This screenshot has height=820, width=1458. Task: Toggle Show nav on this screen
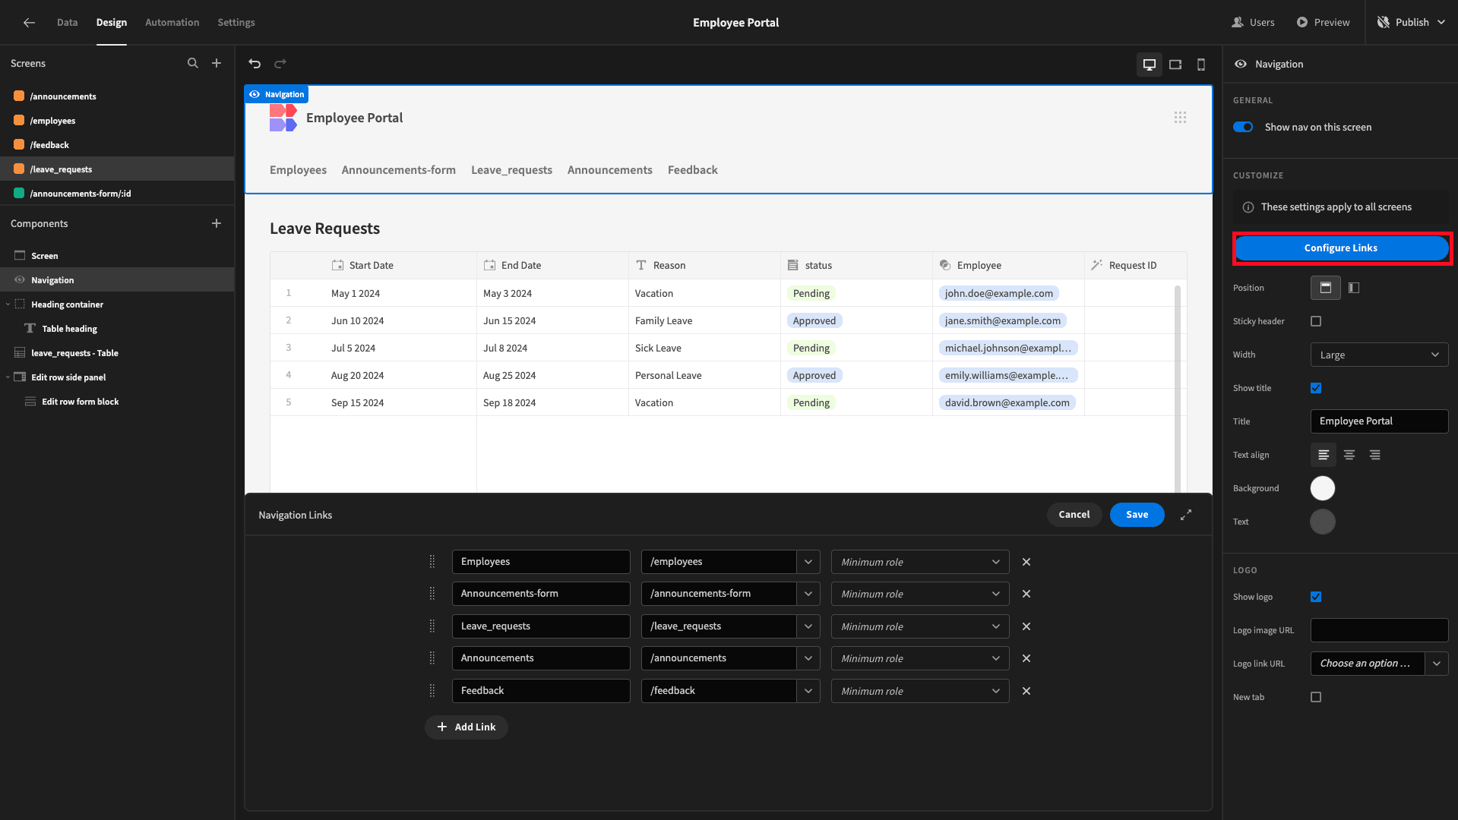coord(1243,127)
